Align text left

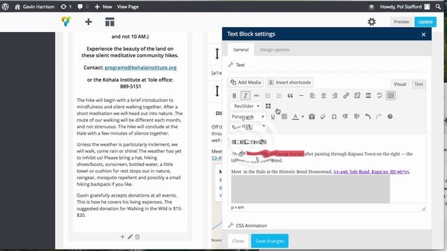(312, 96)
